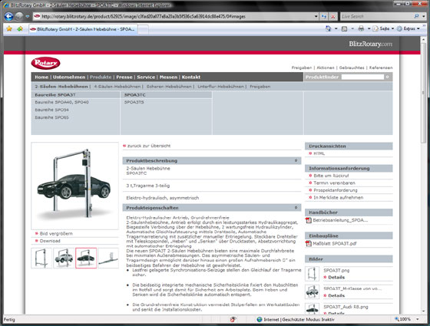Click Details under SPOA3T_M-Klasse image
This screenshot has height=326, width=430.
tap(336, 296)
